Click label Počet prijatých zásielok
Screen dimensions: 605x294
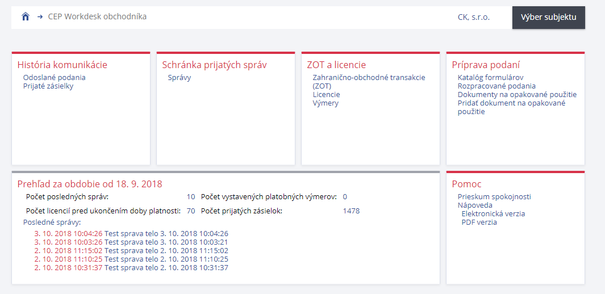coord(241,211)
